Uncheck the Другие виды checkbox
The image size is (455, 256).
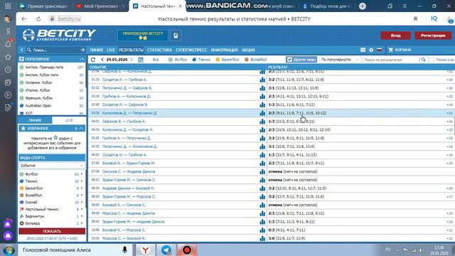pos(289,60)
